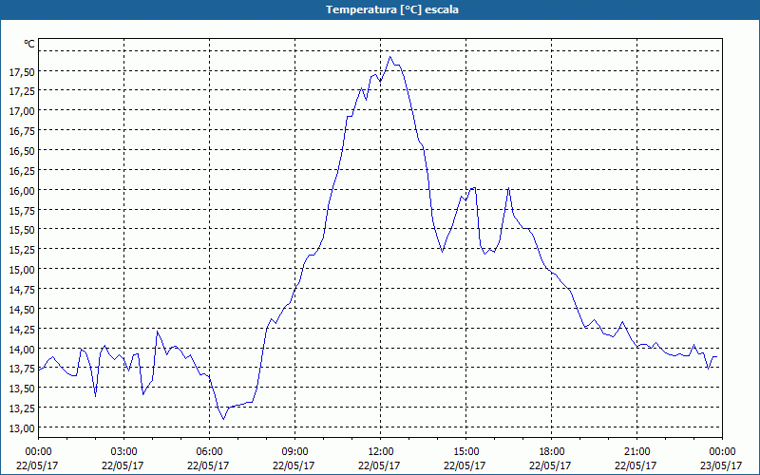This screenshot has height=475, width=760.
Task: Click the 14,00 y-axis value
Action: [22, 349]
